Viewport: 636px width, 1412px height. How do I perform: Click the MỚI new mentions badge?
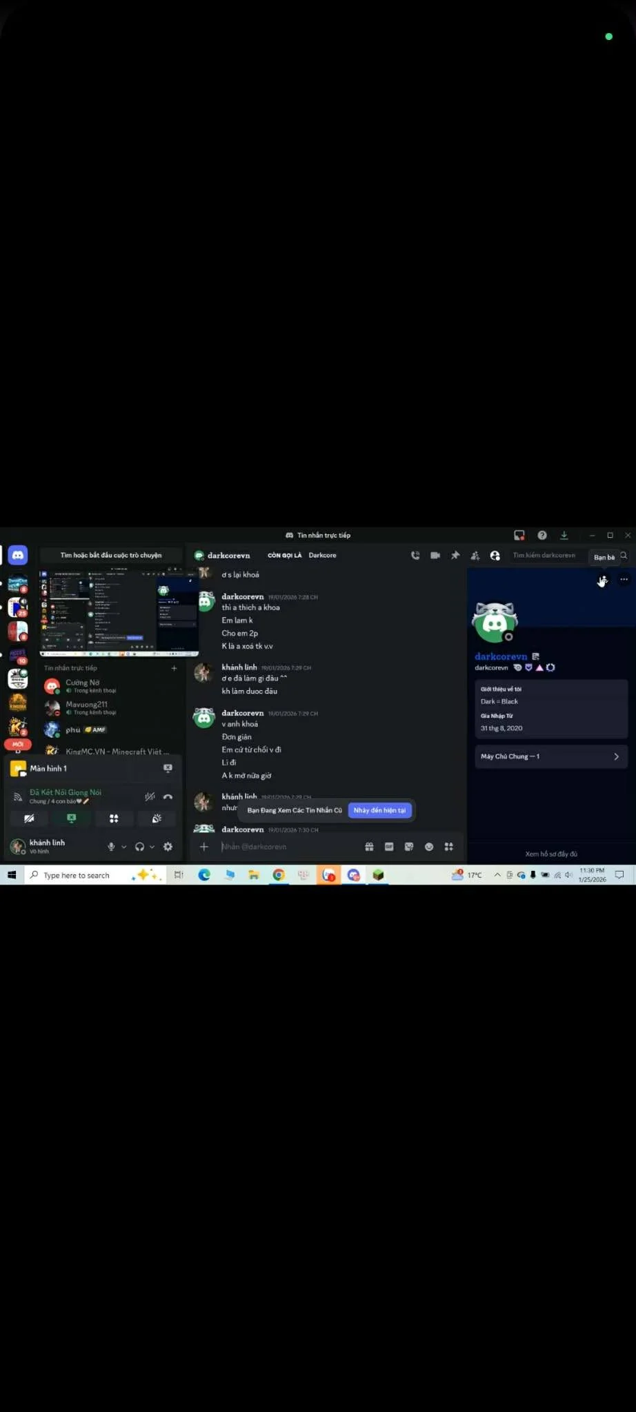coord(18,745)
